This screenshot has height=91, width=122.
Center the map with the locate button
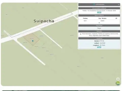coord(118,79)
